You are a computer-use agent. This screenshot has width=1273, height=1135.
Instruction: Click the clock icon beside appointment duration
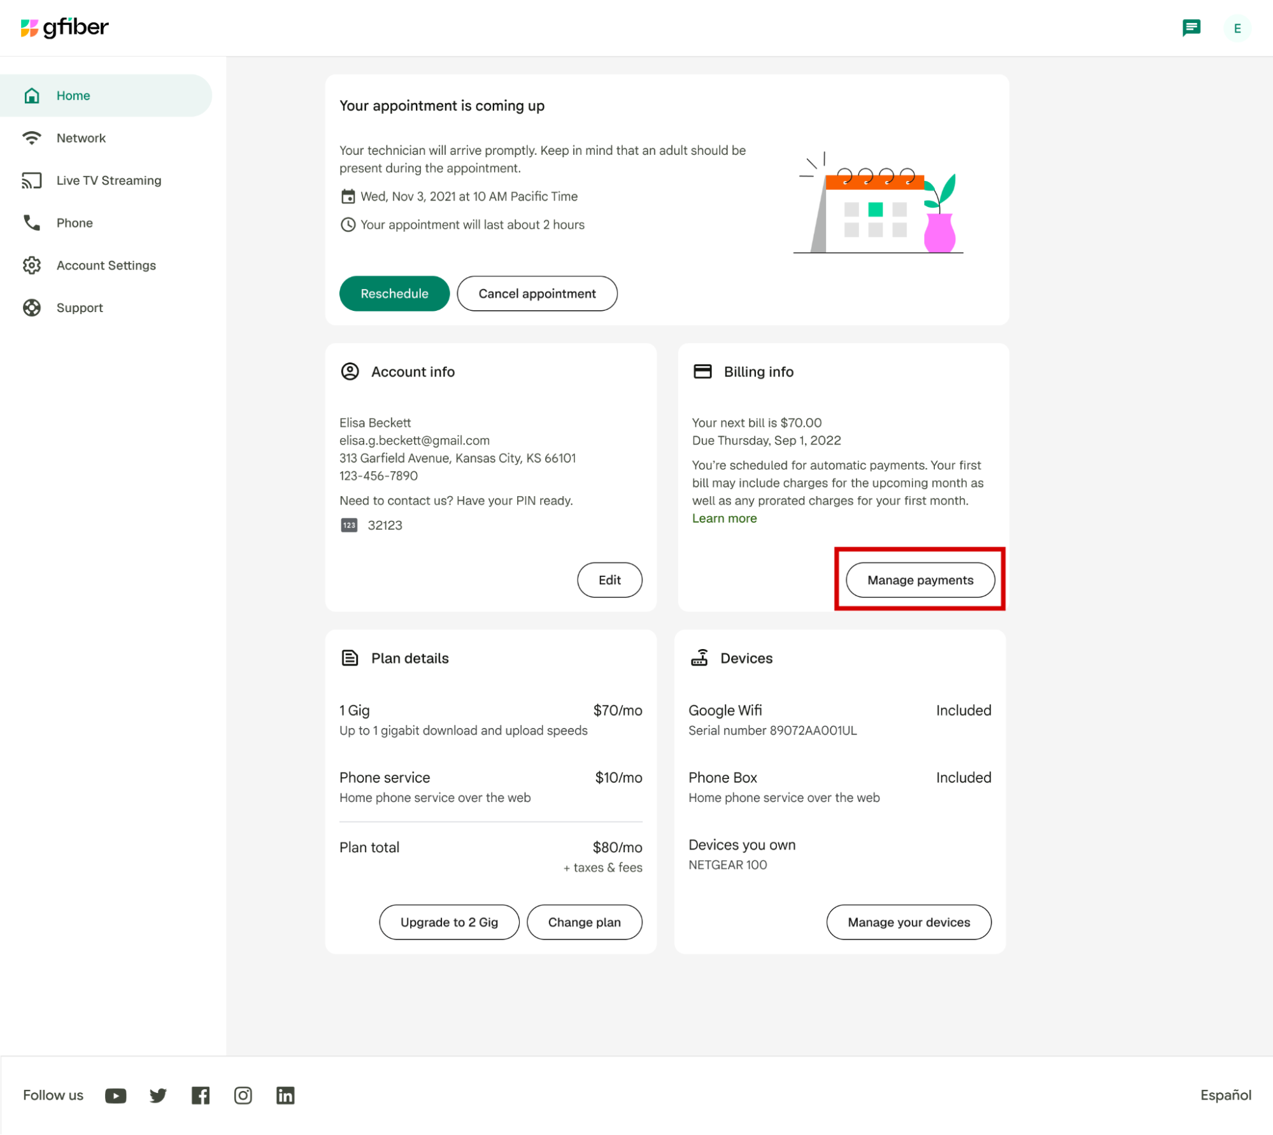pos(348,224)
